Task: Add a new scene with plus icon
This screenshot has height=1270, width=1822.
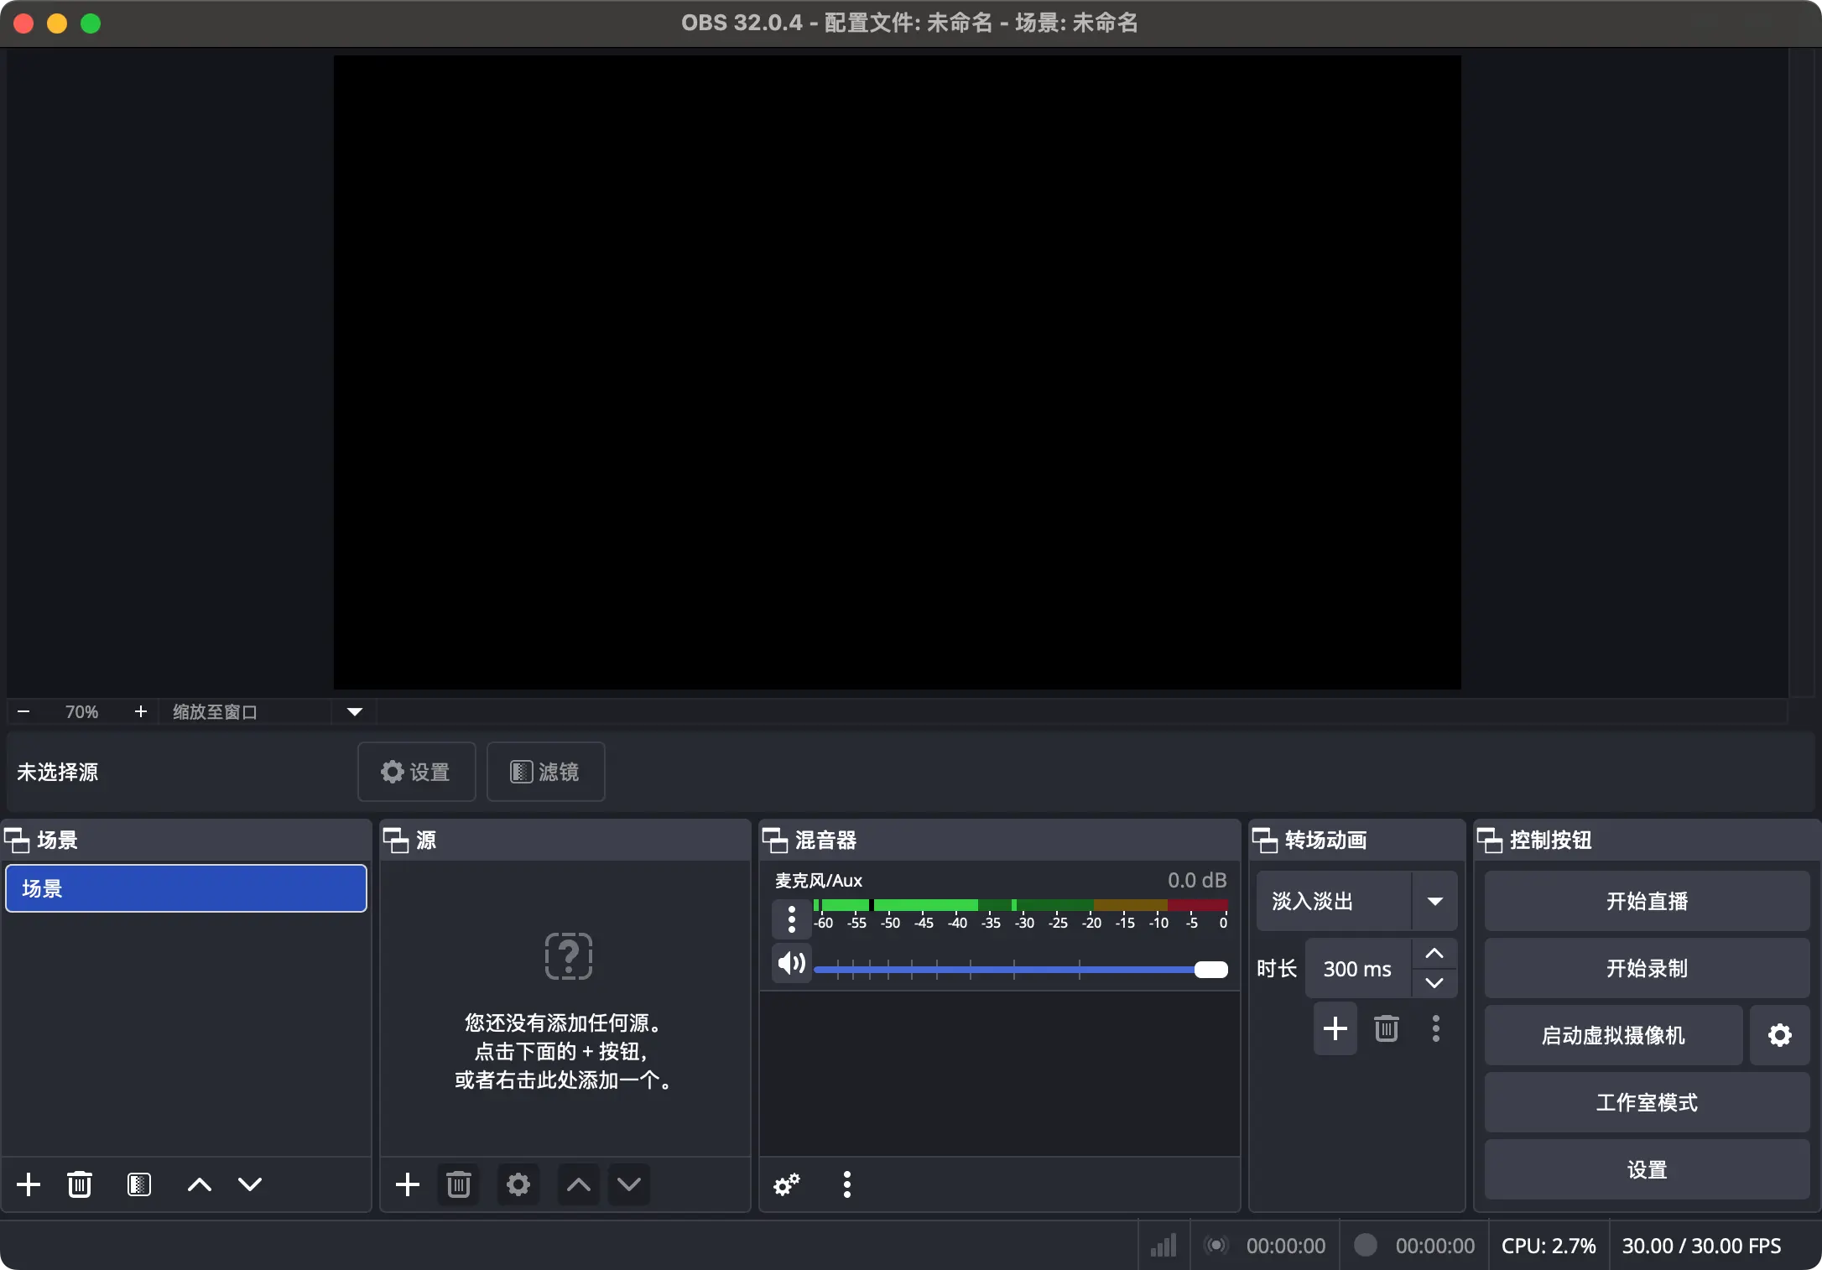Action: [29, 1184]
